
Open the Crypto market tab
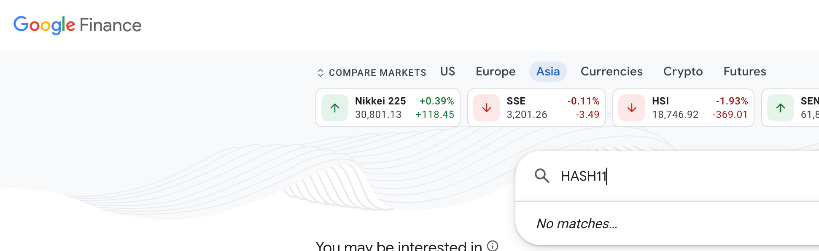coord(683,72)
